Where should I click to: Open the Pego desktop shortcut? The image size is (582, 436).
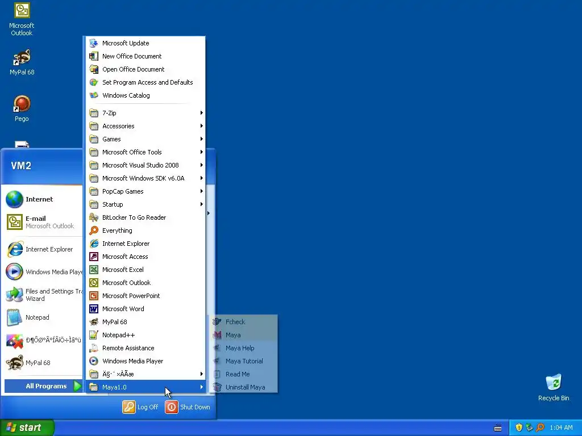point(22,108)
